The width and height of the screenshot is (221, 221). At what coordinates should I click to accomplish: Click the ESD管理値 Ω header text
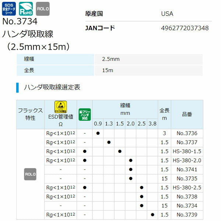pyautogui.click(x=61, y=120)
